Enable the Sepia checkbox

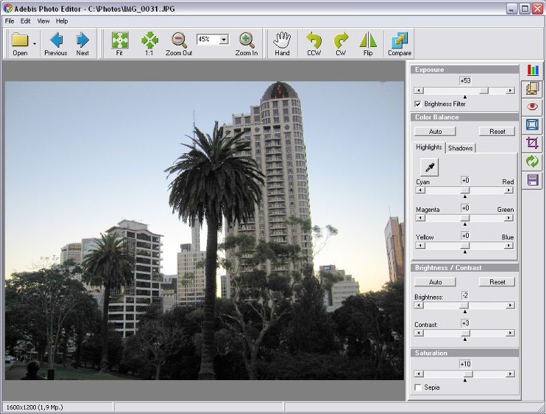(x=418, y=388)
